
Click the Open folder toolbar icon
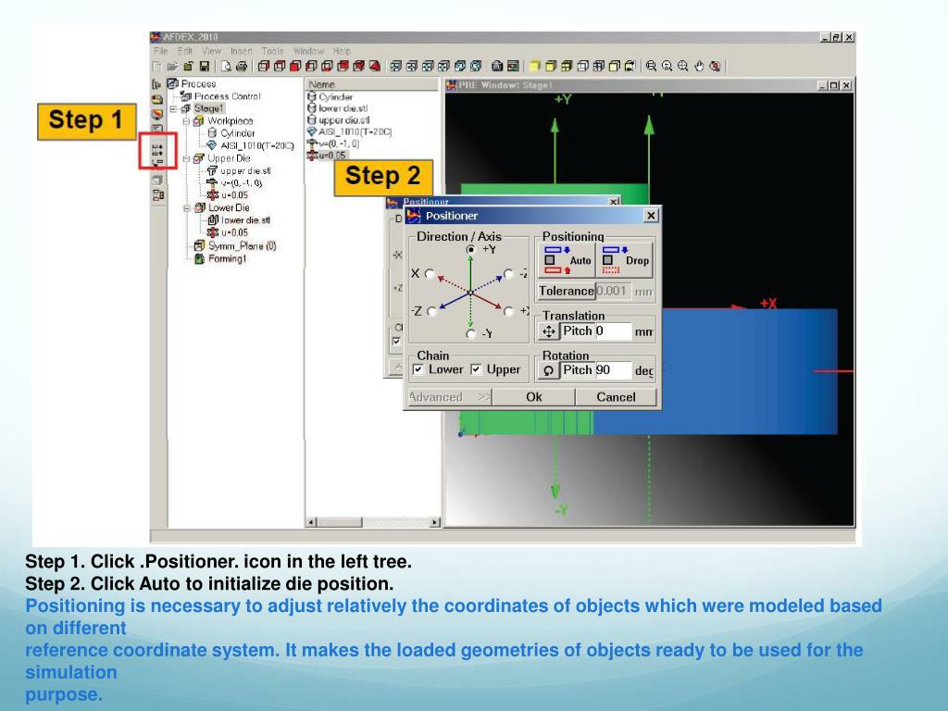173,66
